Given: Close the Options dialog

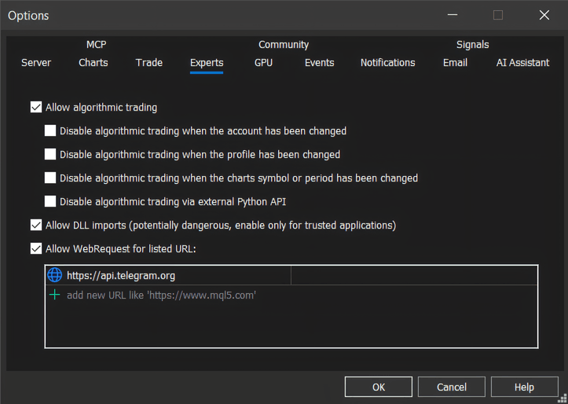Looking at the screenshot, I should click(x=544, y=15).
